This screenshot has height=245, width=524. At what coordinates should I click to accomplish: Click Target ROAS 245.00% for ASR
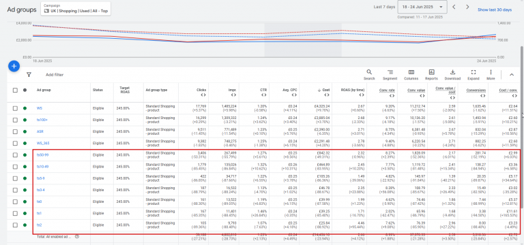tap(122, 131)
